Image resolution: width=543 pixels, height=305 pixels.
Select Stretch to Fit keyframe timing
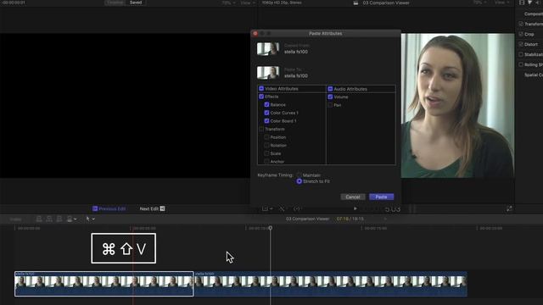(299, 181)
